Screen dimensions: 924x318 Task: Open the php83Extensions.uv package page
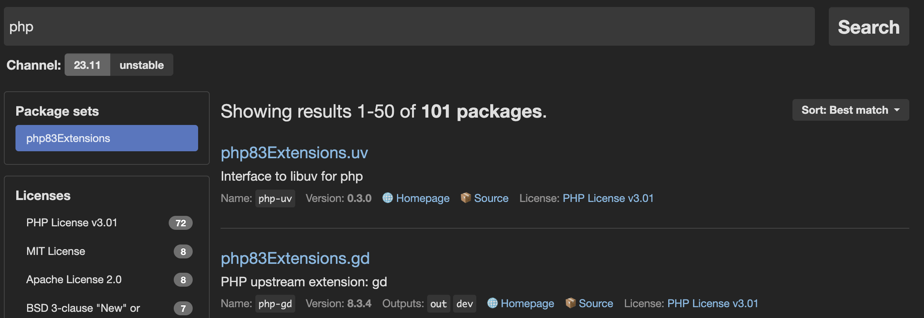point(294,152)
